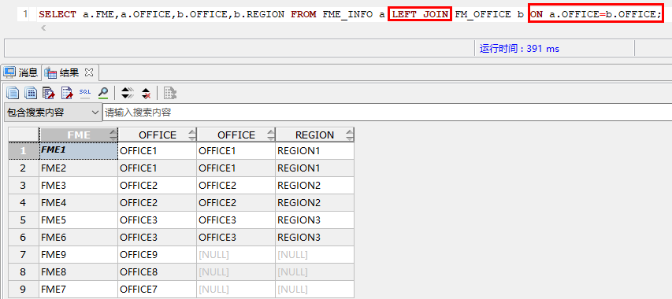Select the 结果 tab
Screen dimensions: 672x299
(69, 72)
